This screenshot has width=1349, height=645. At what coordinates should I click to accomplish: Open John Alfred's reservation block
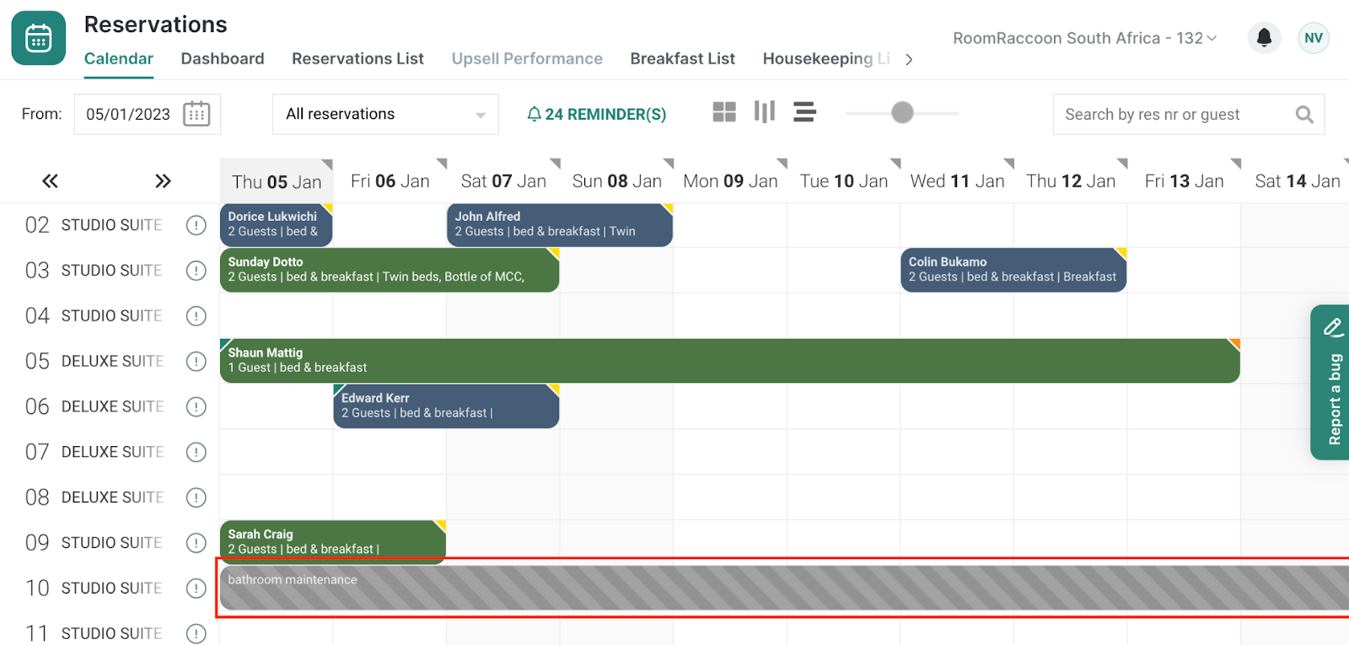tap(559, 224)
